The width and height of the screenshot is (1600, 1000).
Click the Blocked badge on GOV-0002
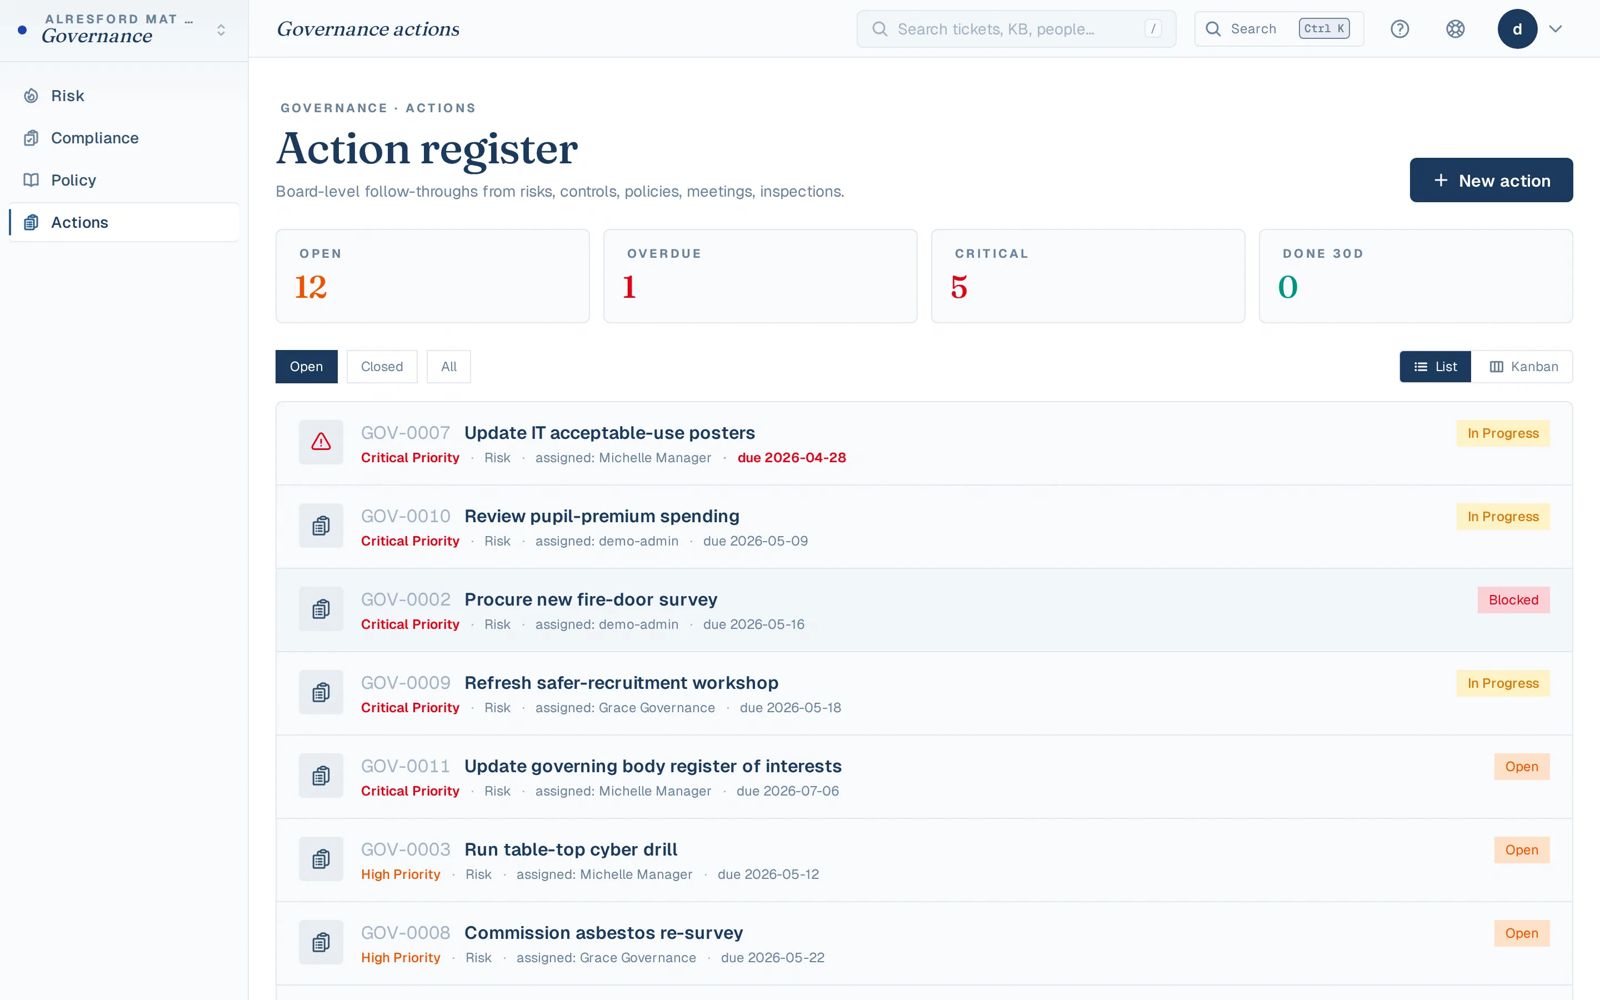(x=1513, y=600)
